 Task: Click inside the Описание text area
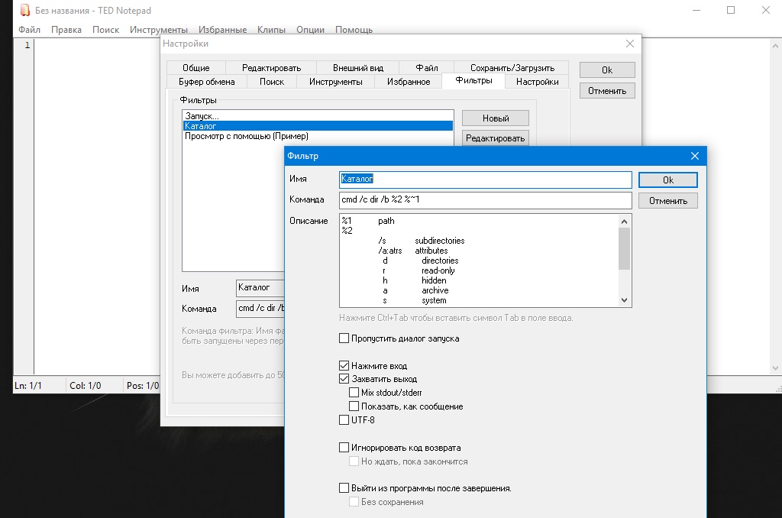[x=479, y=261]
